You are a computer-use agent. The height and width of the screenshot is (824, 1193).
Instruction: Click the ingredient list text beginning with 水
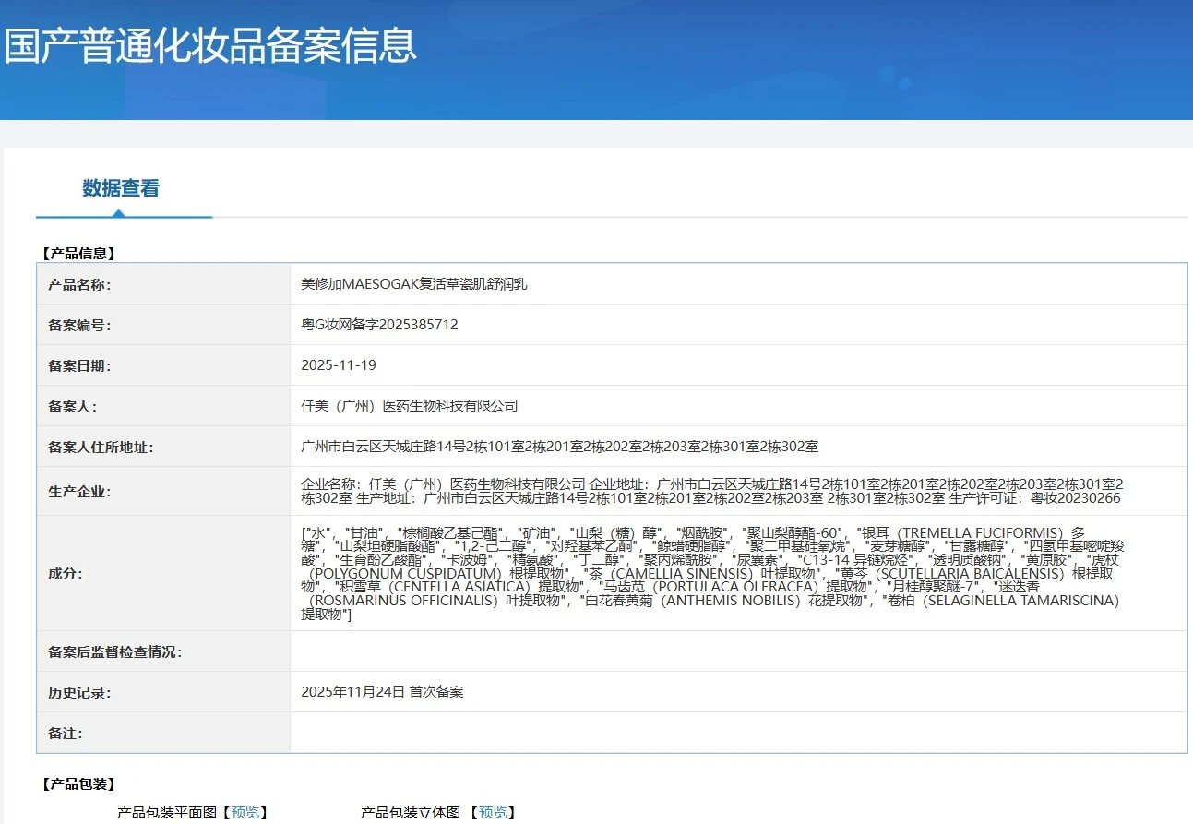711,574
